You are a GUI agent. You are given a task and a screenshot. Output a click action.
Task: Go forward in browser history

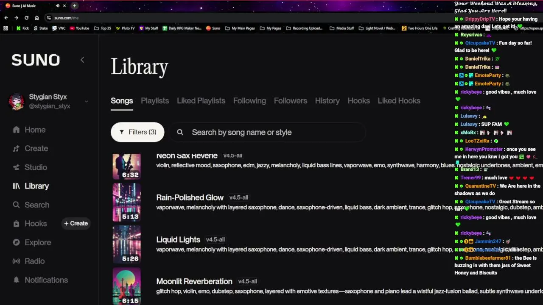click(16, 18)
